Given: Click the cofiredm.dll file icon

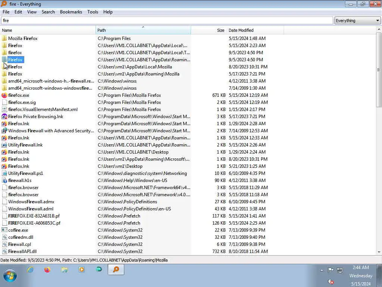Looking at the screenshot, I should [4, 237].
